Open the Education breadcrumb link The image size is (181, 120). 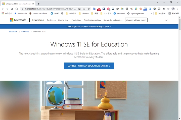[x=13, y=32]
